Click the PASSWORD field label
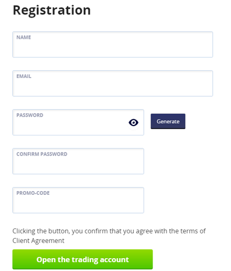This screenshot has width=231, height=271. tap(30, 115)
